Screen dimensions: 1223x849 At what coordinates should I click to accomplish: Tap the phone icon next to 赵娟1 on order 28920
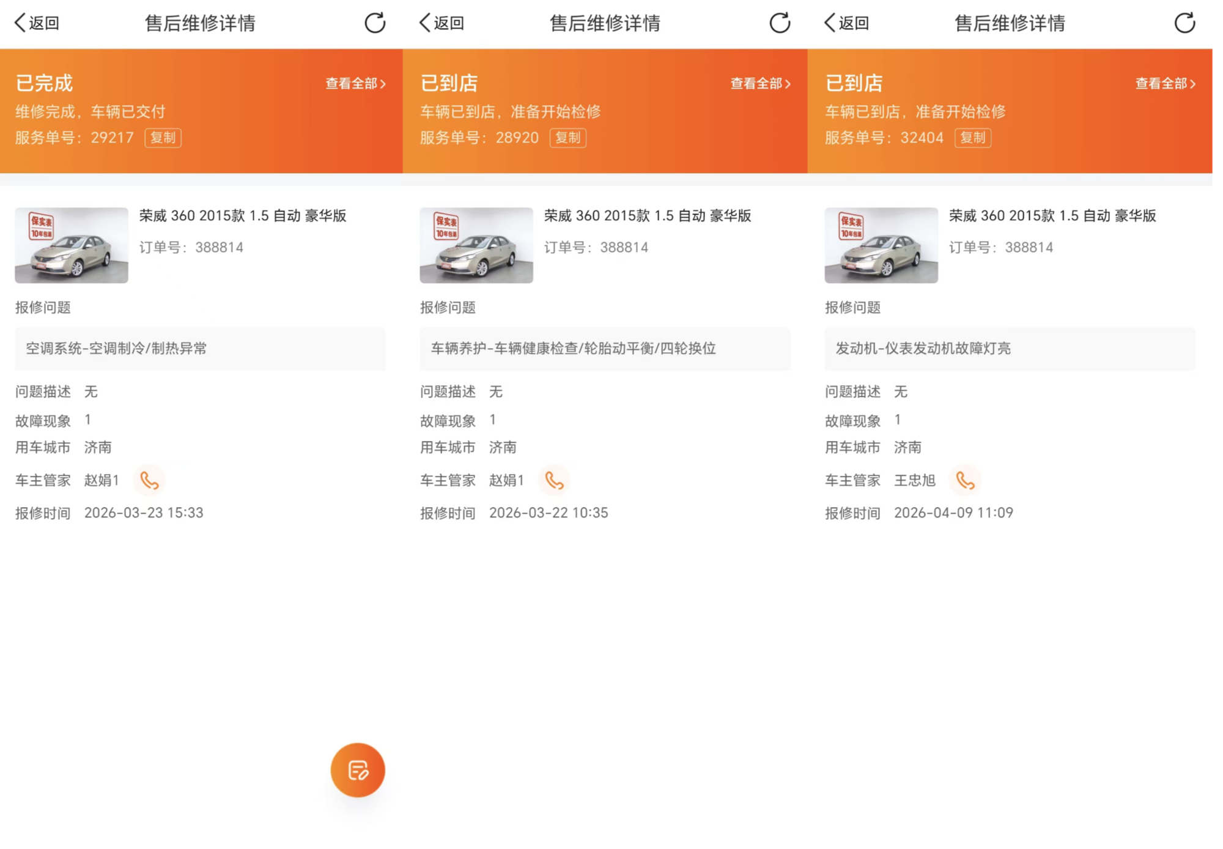(x=555, y=481)
